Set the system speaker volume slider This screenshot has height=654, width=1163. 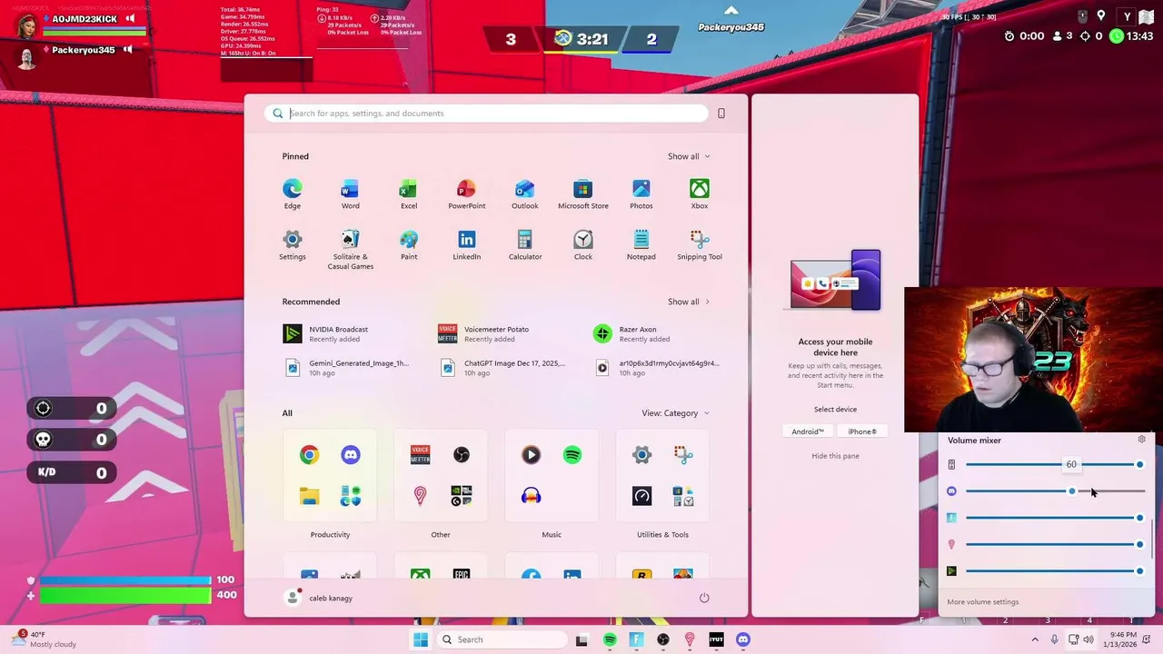[1053, 465]
